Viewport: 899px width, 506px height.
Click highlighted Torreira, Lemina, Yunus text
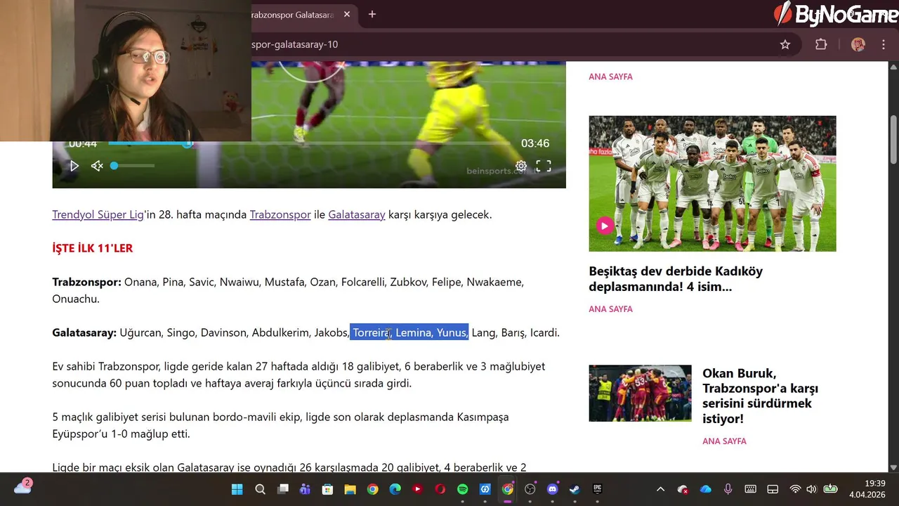[x=409, y=332]
